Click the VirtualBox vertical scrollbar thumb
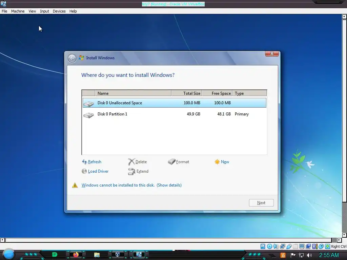Screen dimensions: 347x260 coord(344,111)
